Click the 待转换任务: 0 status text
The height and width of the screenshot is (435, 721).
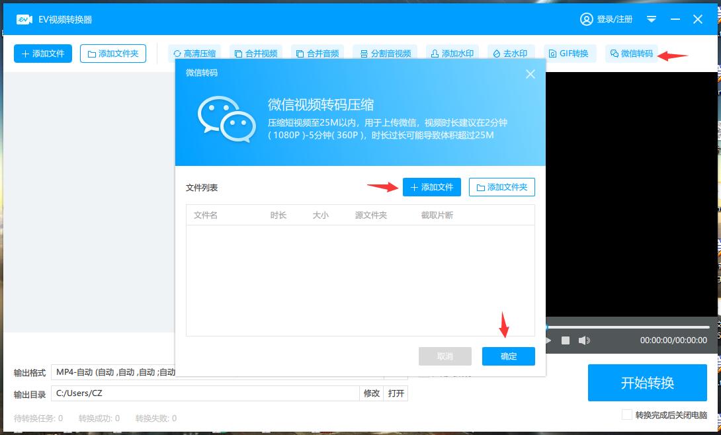38,418
